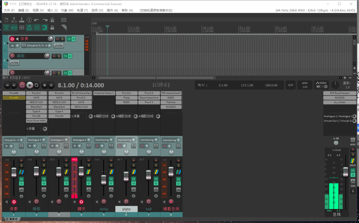Toggle record arm on delay mixer strip
The image size is (359, 223).
pos(104,202)
